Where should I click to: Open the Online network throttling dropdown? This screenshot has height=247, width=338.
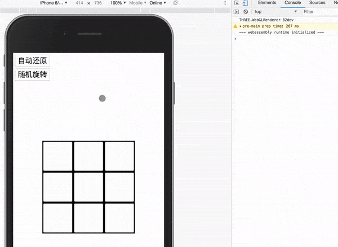click(x=158, y=3)
